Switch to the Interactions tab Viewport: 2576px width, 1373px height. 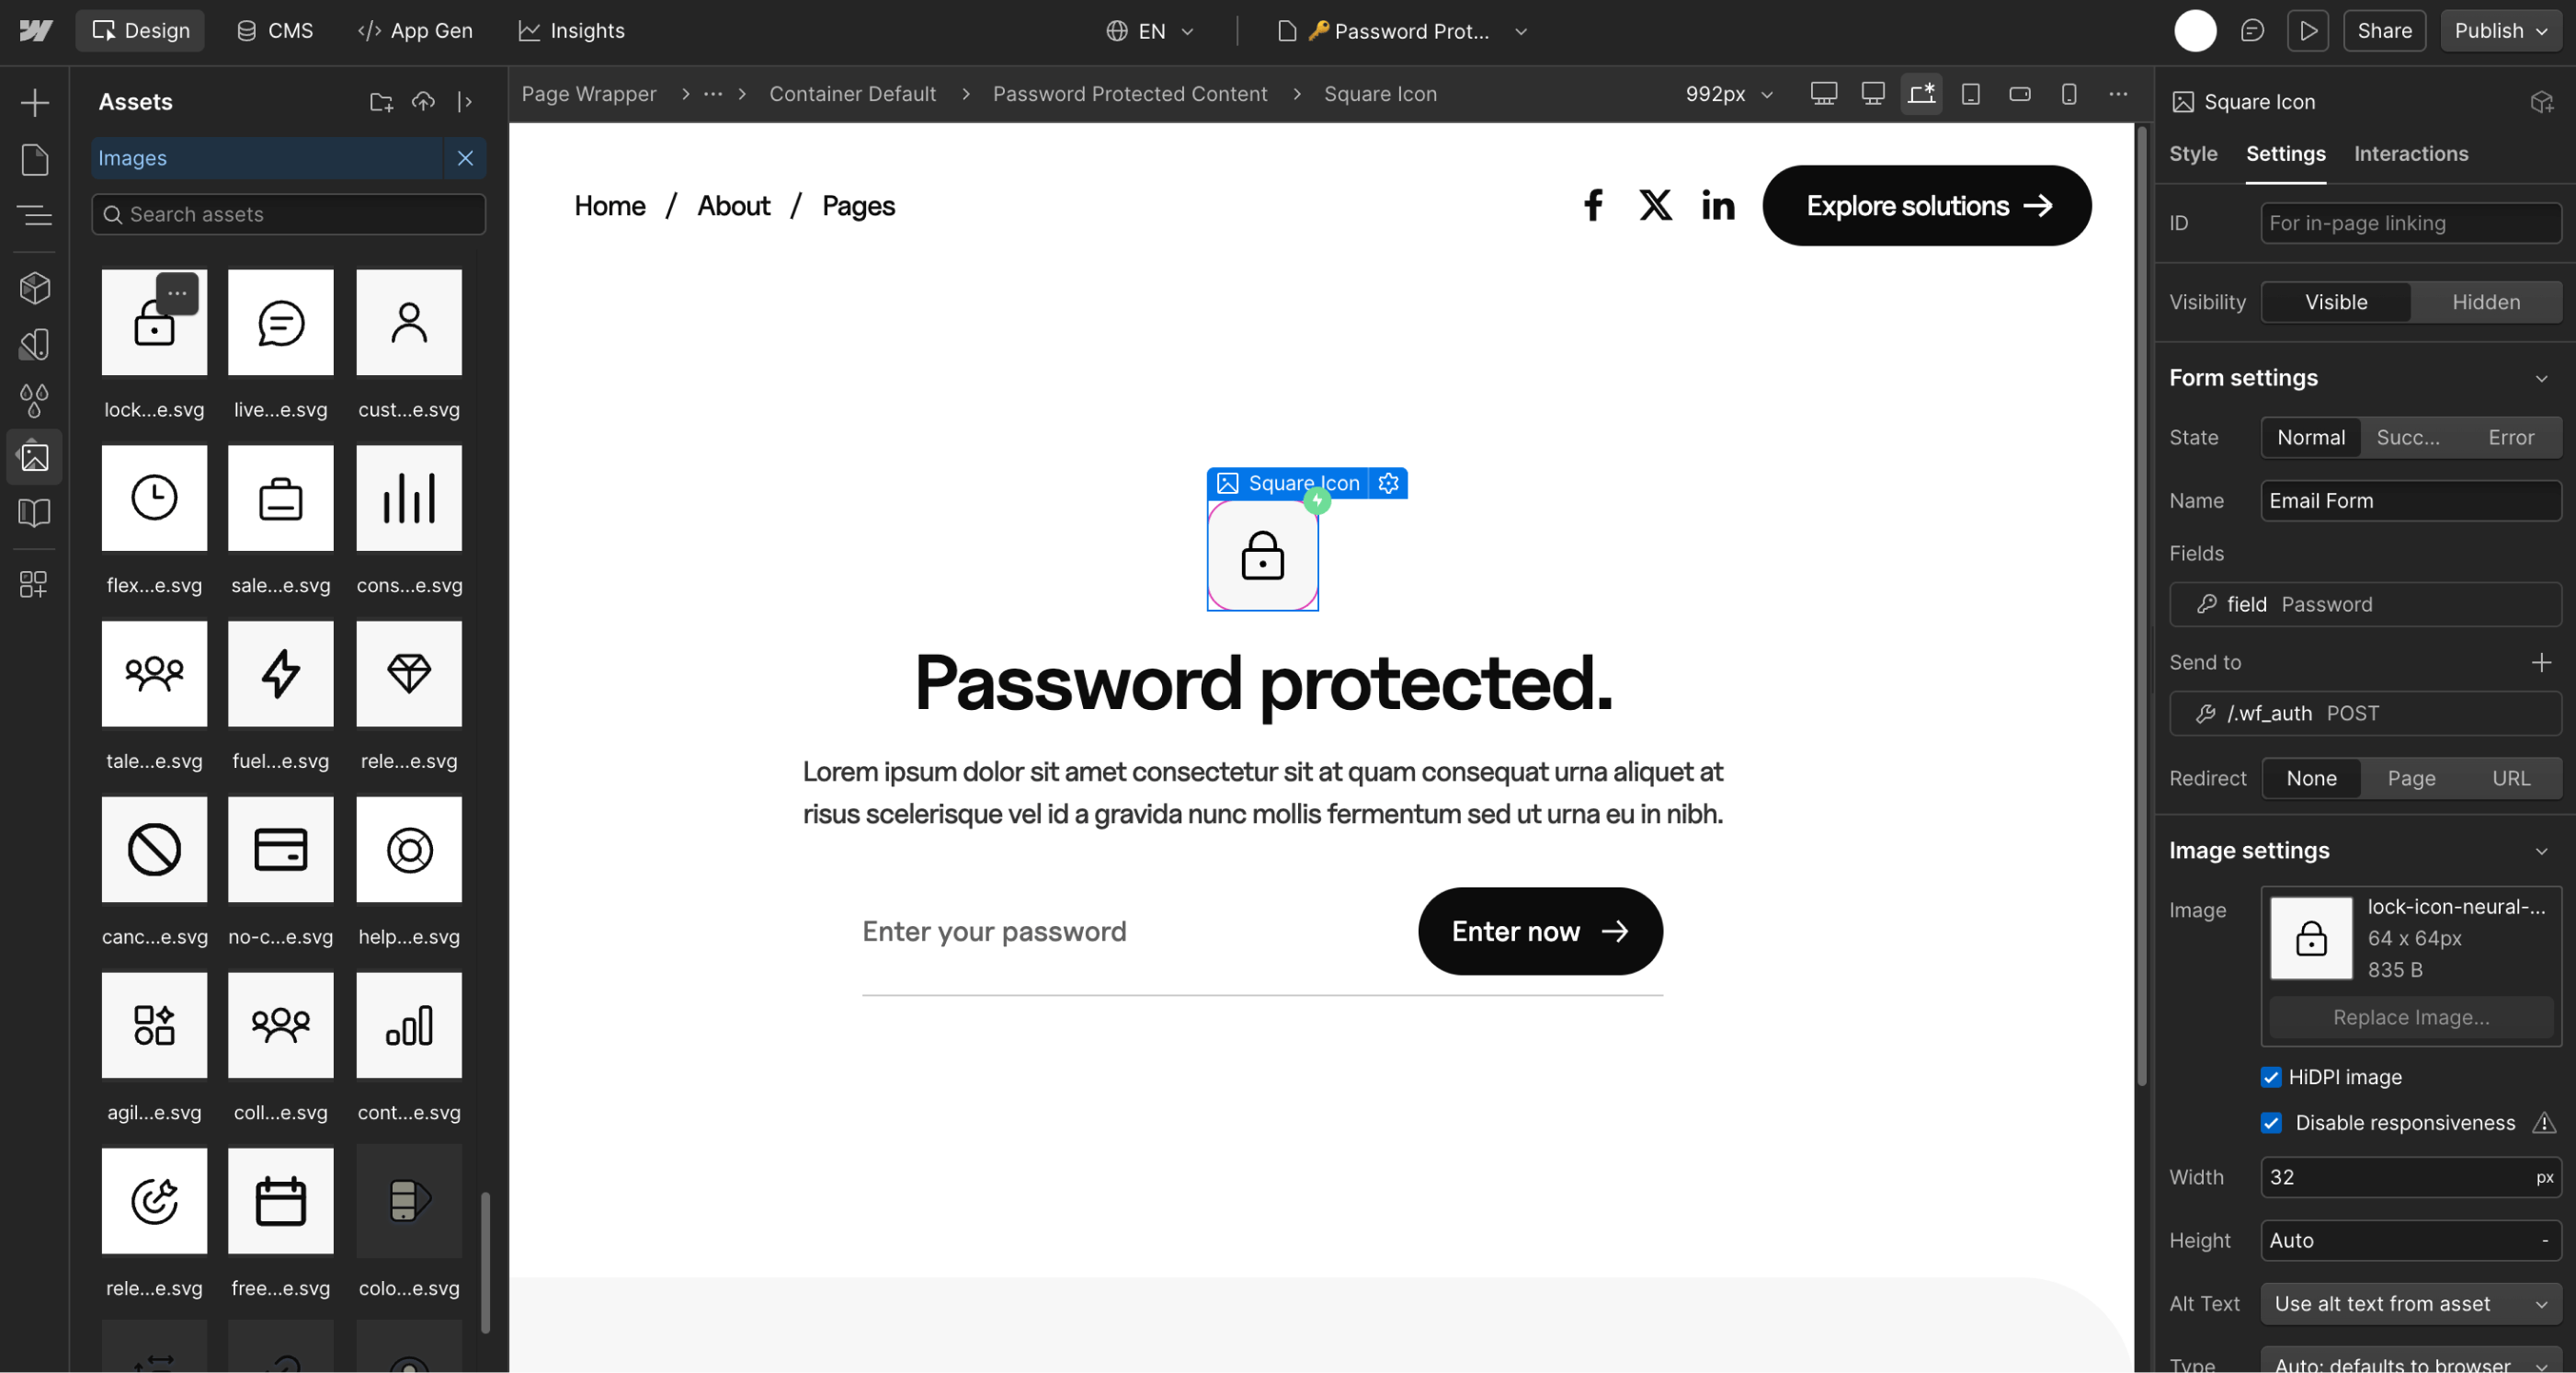[2411, 153]
